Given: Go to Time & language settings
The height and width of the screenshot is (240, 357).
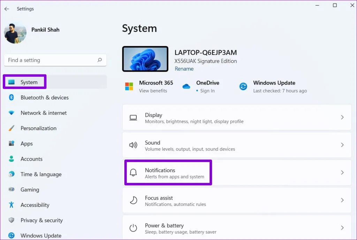Looking at the screenshot, I should click(41, 174).
